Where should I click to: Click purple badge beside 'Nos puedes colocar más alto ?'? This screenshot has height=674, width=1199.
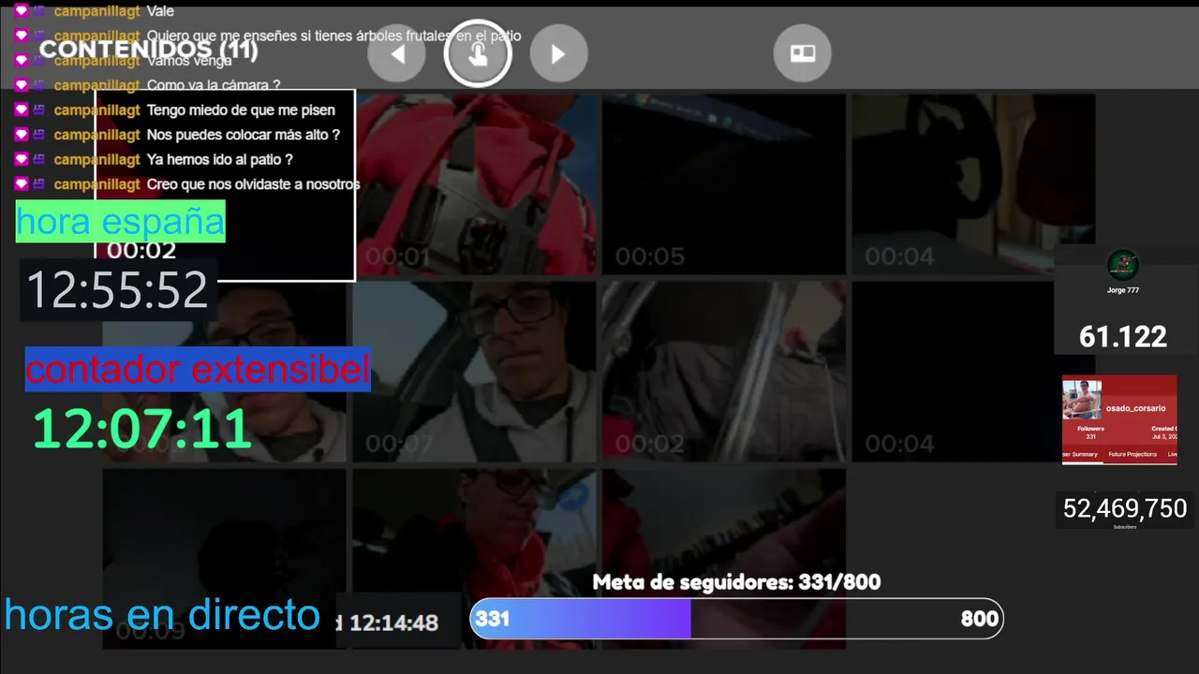[x=39, y=134]
